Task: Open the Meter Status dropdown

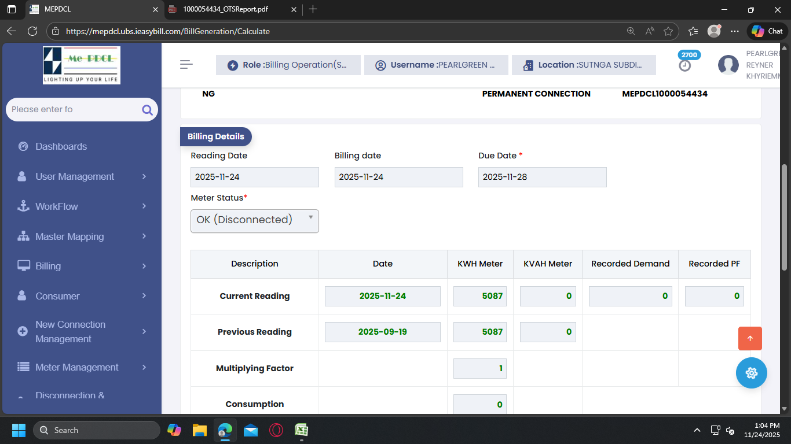Action: [255, 221]
